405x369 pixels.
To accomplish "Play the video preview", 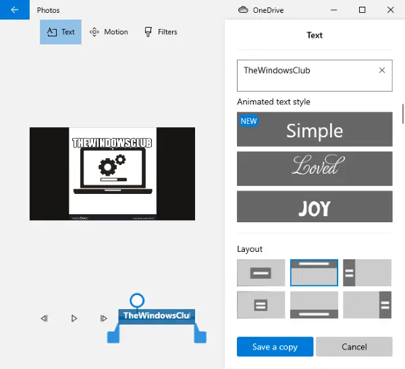I will click(x=74, y=318).
